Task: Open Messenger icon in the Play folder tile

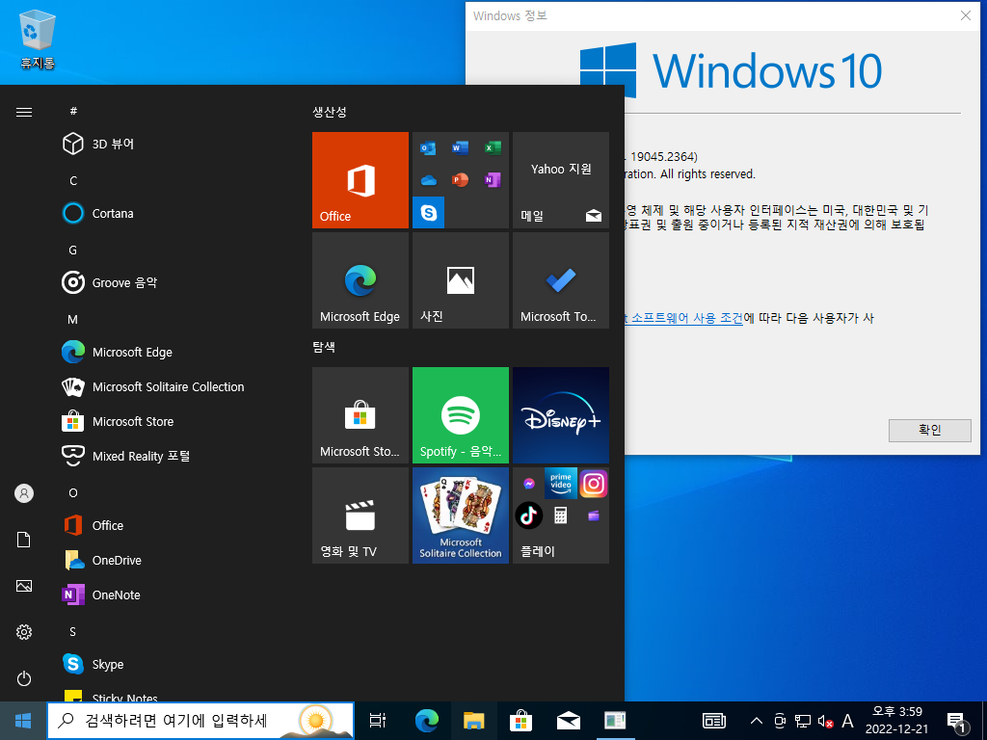Action: (529, 484)
